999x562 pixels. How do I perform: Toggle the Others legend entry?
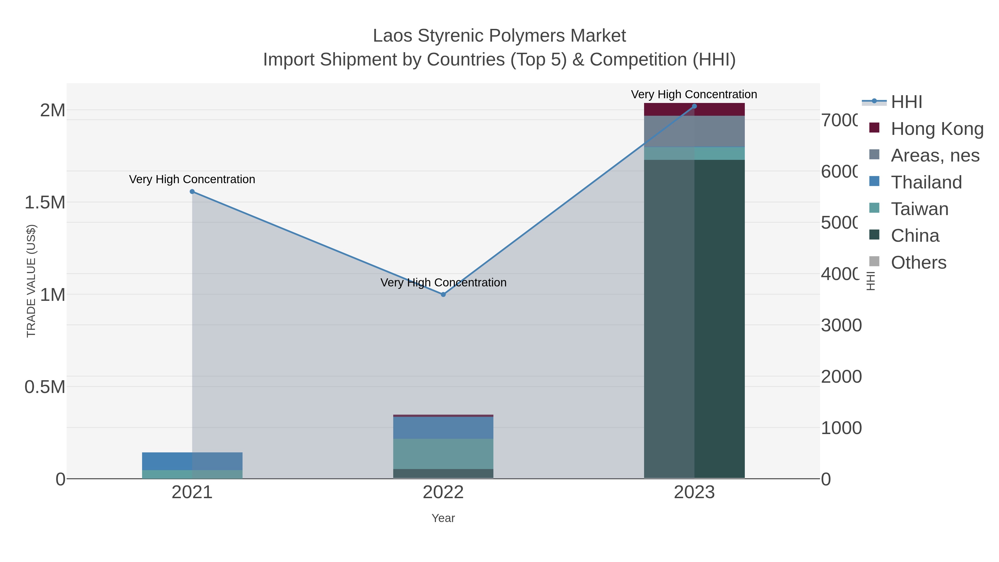tap(907, 262)
